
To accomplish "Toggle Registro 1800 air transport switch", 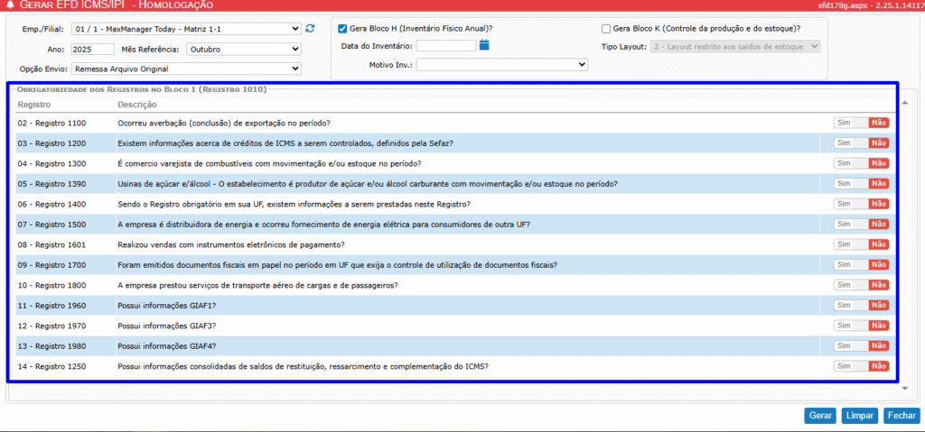I will coord(861,285).
